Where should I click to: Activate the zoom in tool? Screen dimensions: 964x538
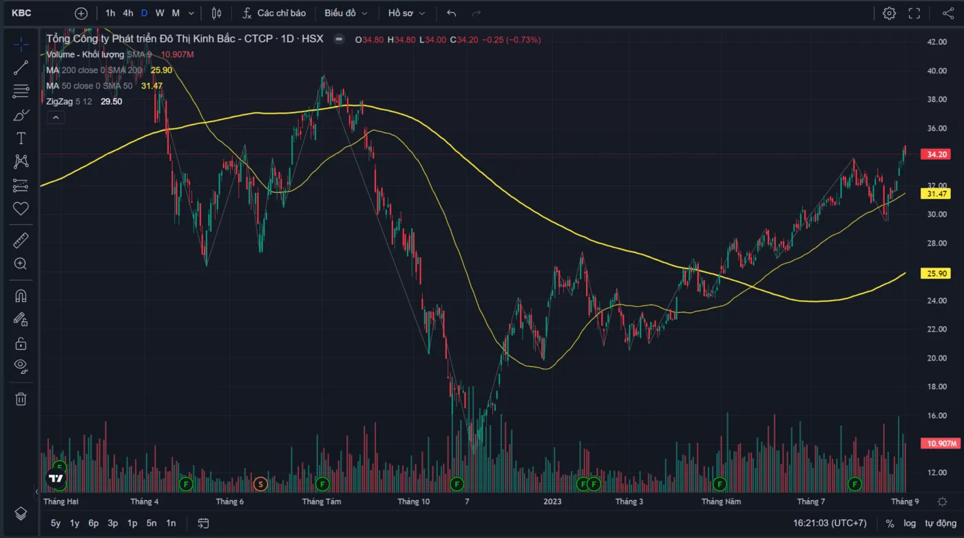point(21,263)
